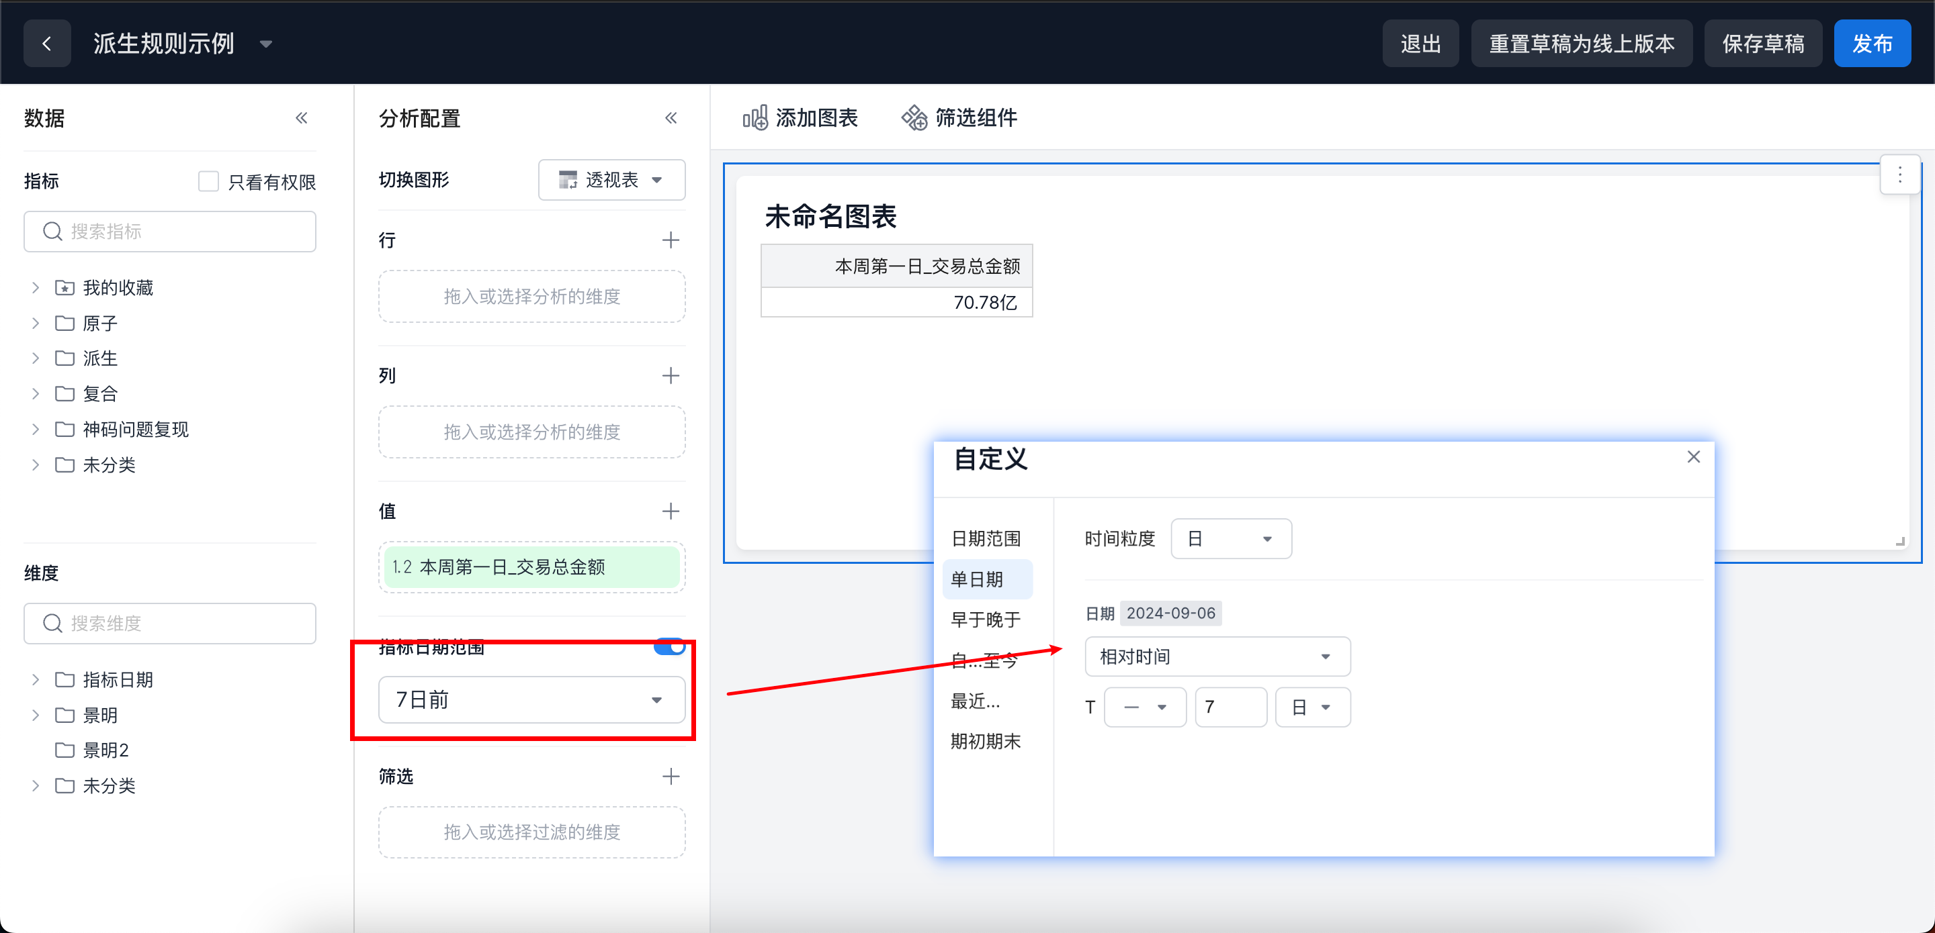Open chart three-dot more menu
This screenshot has width=1935, height=933.
(1899, 175)
